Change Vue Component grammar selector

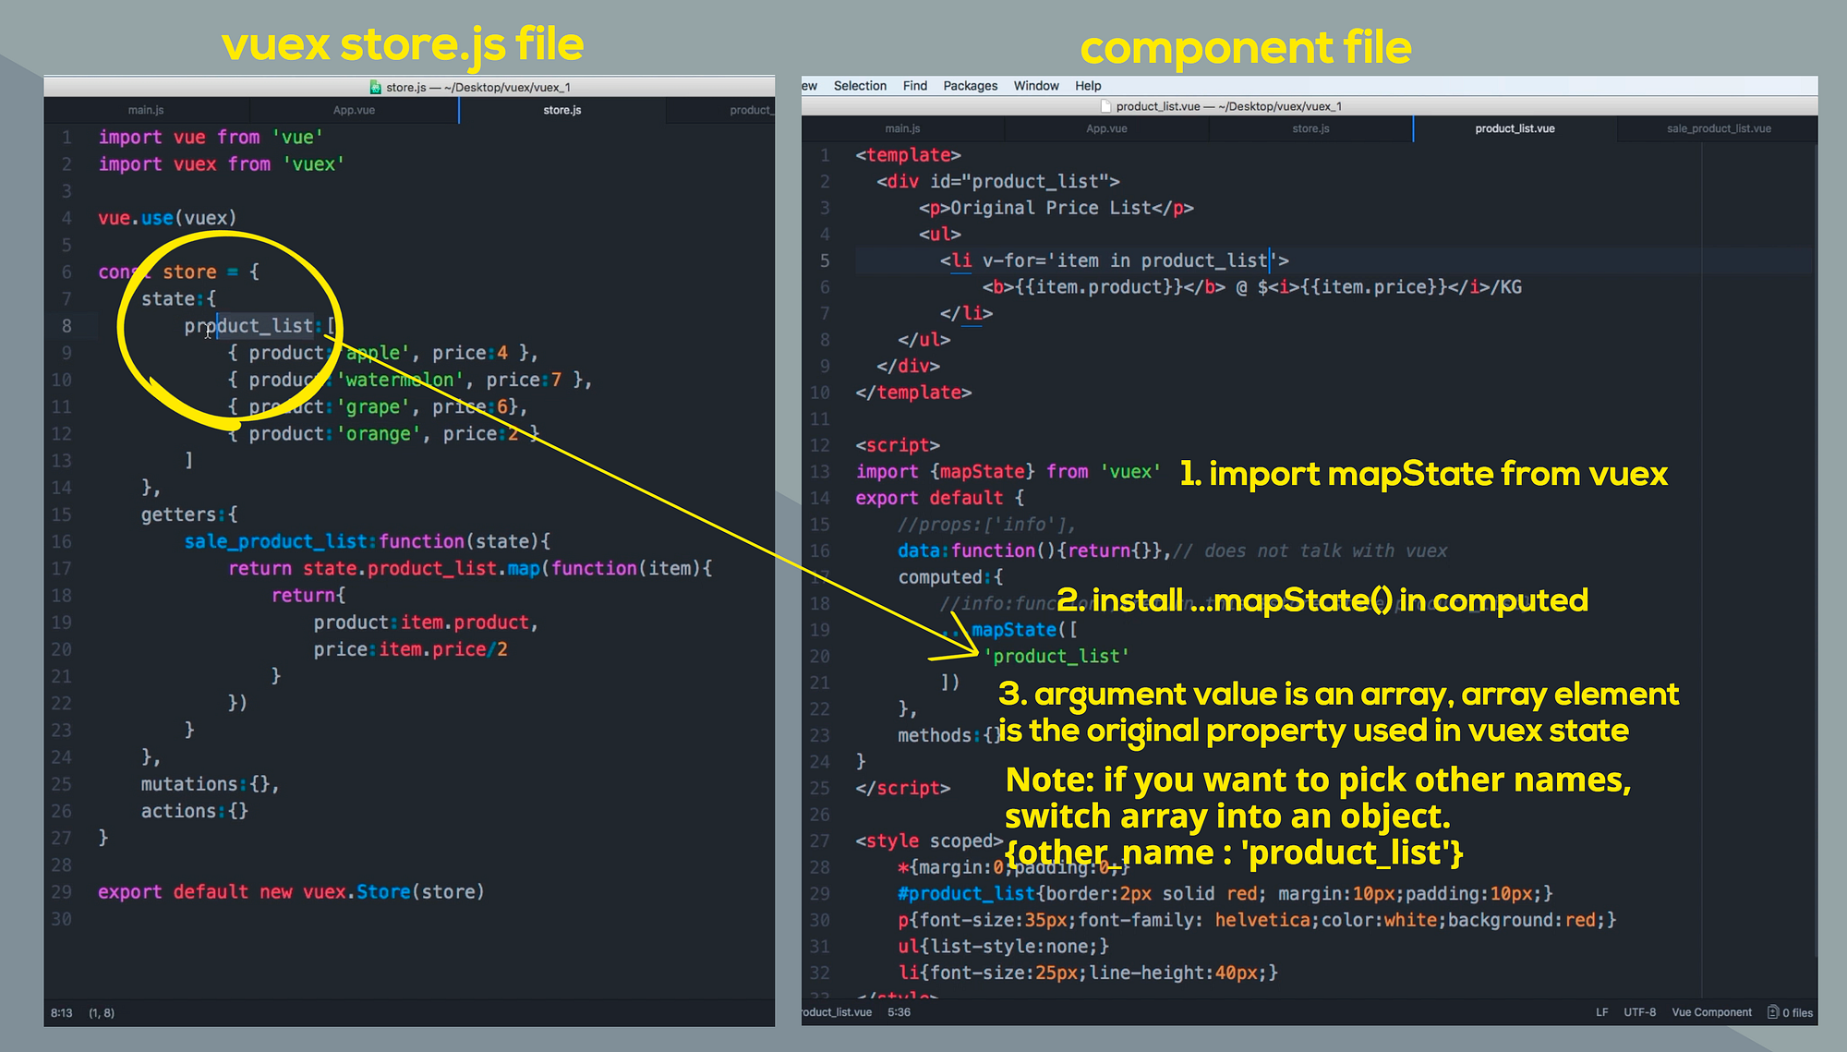click(1710, 1012)
